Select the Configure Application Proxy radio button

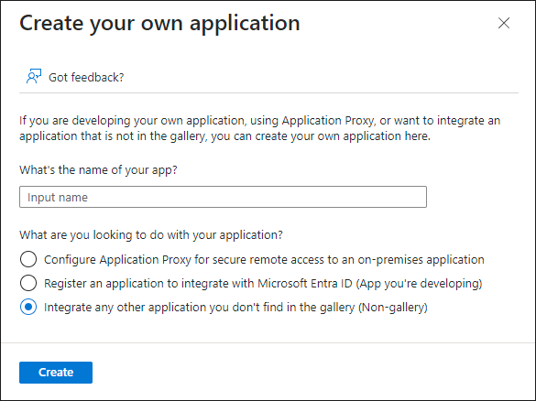(x=28, y=259)
